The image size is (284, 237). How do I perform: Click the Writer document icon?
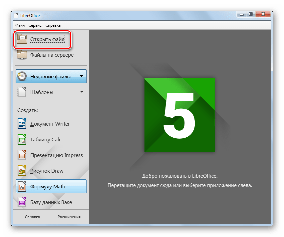point(22,124)
